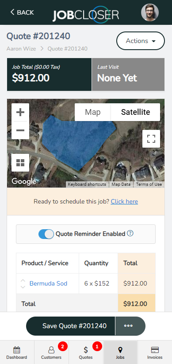Click the map grid layout icon
Image resolution: width=172 pixels, height=364 pixels.
[x=20, y=163]
